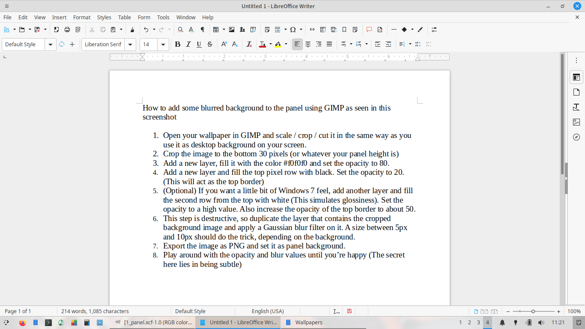
Task: Open the sidebar Navigator compass icon
Action: tap(576, 137)
